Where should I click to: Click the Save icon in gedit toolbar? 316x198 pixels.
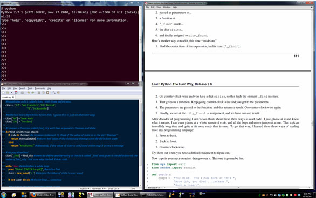coord(16,93)
